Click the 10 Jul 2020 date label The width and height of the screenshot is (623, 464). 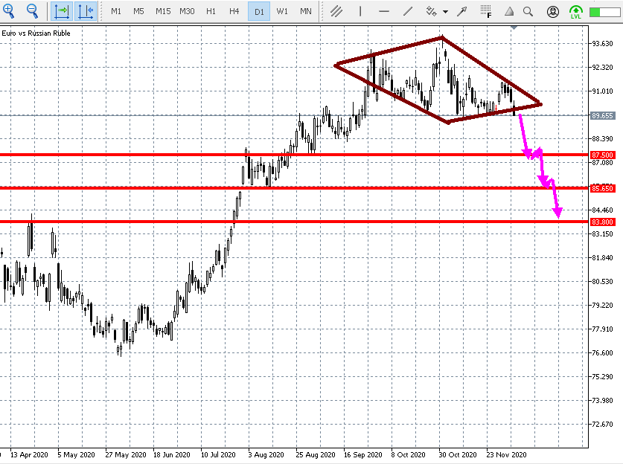pos(218,455)
